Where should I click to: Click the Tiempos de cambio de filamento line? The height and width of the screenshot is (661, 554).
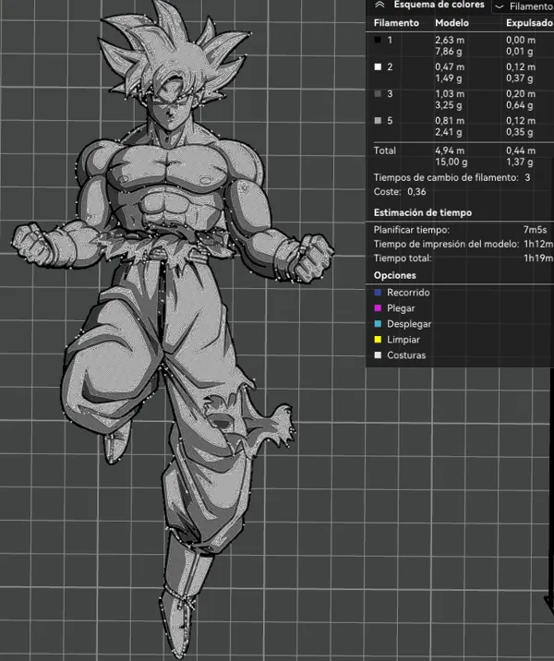coord(452,177)
